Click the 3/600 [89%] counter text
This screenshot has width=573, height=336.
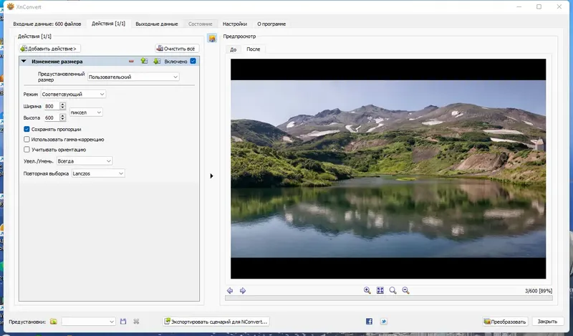pos(539,291)
